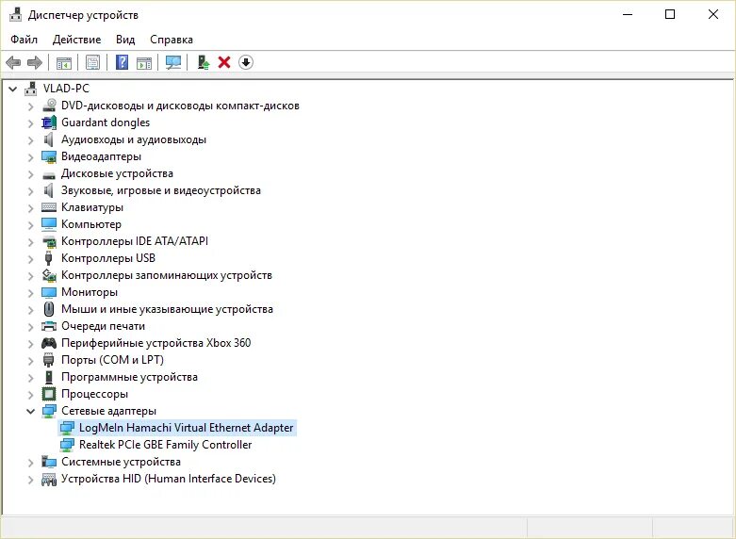The image size is (736, 539).
Task: Select the Клавиатуры label
Action: click(x=92, y=207)
